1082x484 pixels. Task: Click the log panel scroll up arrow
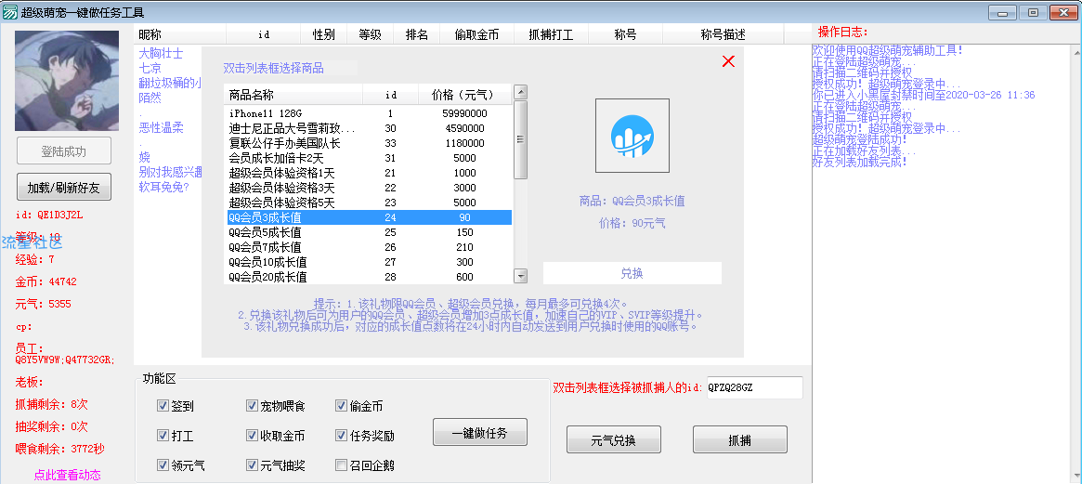coord(1075,50)
